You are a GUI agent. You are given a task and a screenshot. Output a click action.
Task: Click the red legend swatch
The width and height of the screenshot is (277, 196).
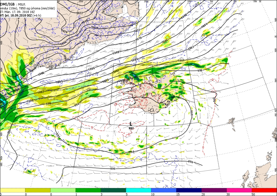264,190
